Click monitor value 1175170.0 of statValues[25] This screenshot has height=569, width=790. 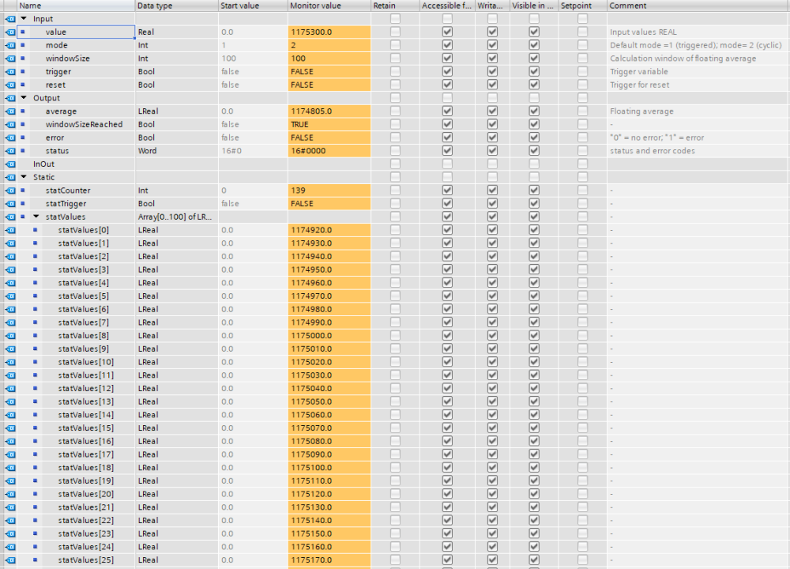pos(329,560)
